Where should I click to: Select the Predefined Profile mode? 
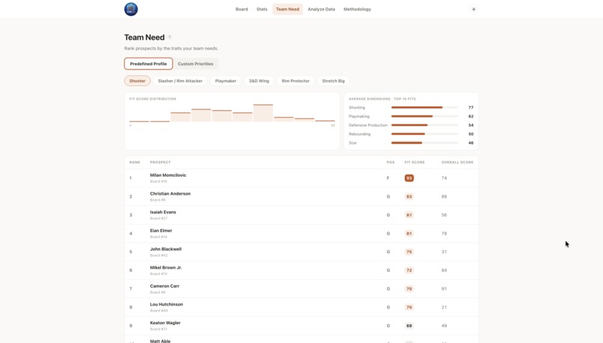(148, 64)
